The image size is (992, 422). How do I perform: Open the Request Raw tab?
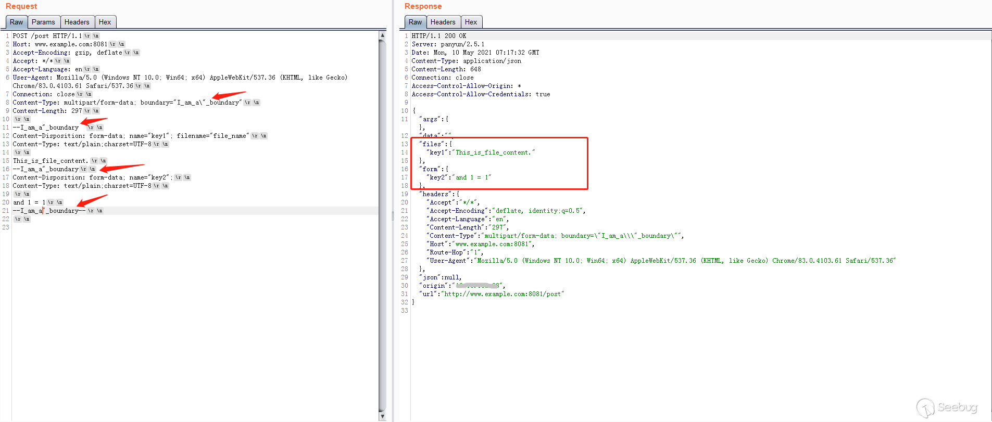(16, 22)
